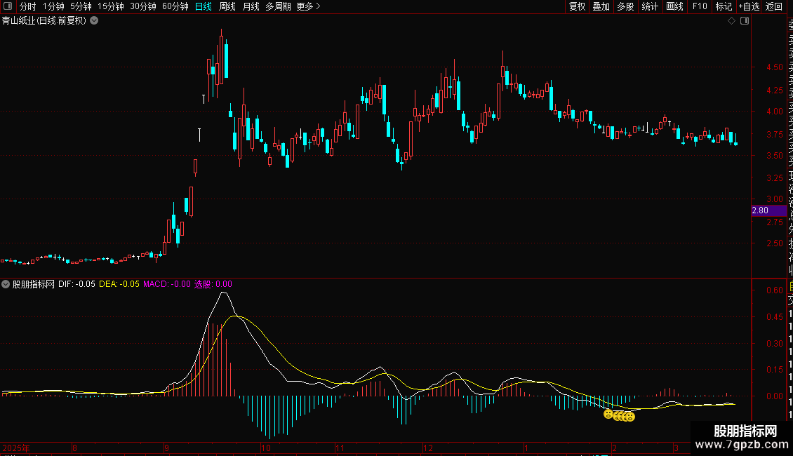The image size is (793, 456).
Task: Click the 标记 mark button
Action: tap(724, 6)
